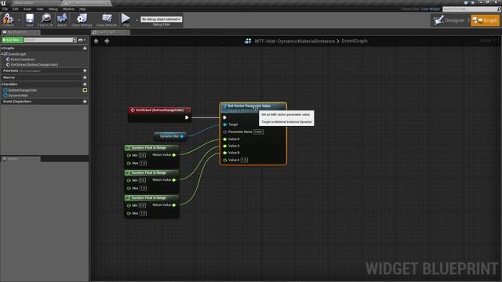Click the Parameter Name Color text field
Viewport: 502px width, 282px height.
[258, 132]
